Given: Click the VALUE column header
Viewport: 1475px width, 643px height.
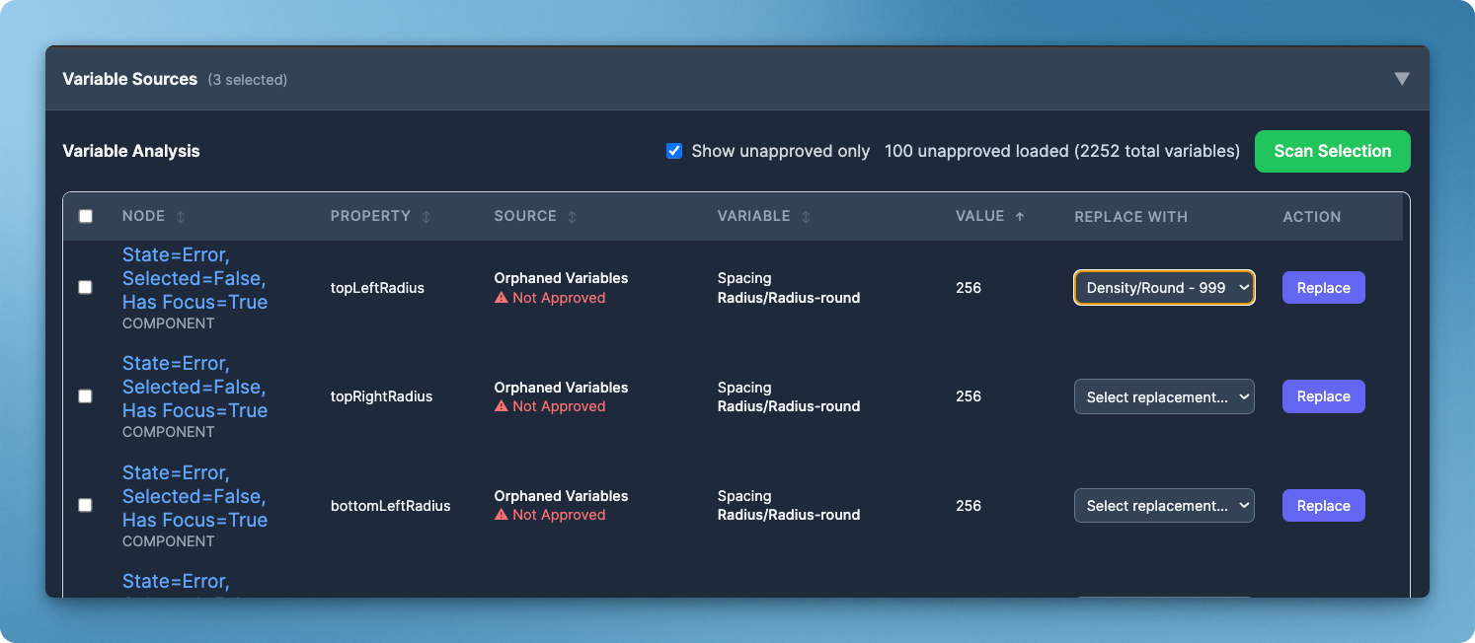Looking at the screenshot, I should coord(979,216).
